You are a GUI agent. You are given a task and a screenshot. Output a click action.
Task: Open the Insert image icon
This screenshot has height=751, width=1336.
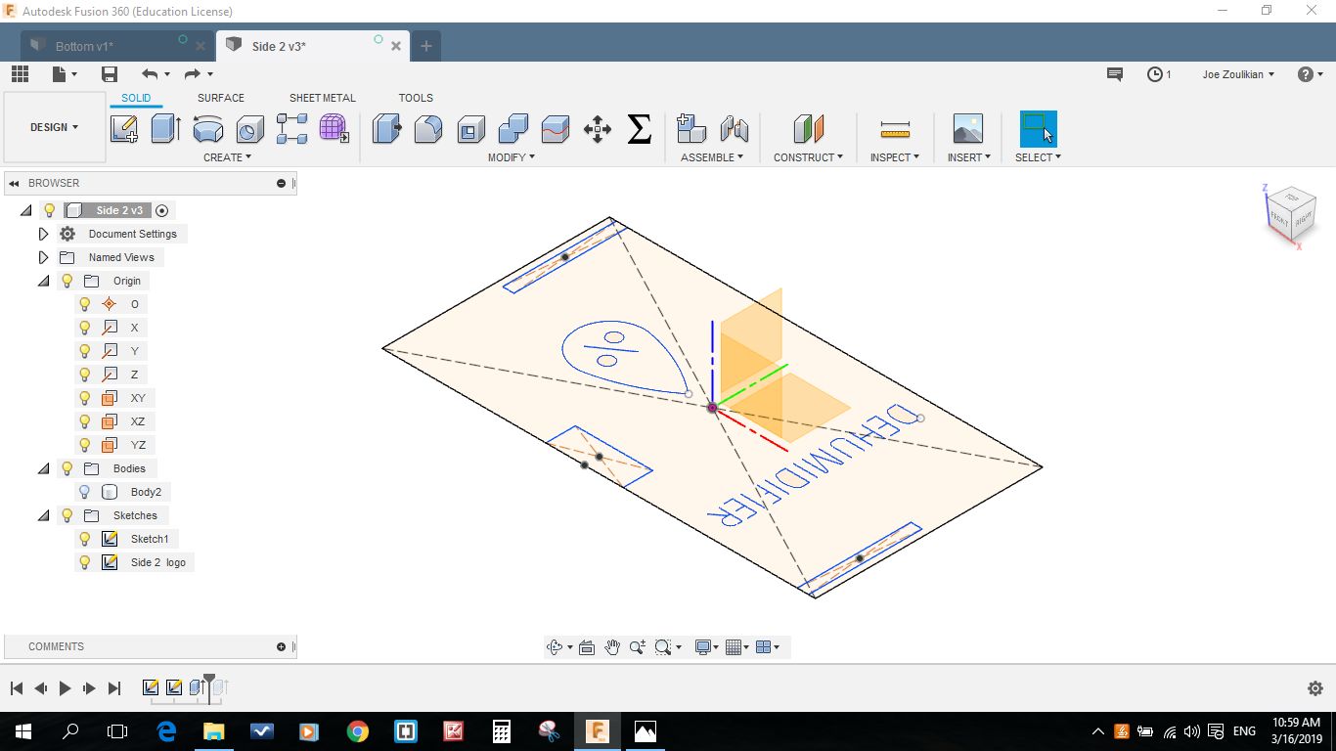[x=967, y=128]
